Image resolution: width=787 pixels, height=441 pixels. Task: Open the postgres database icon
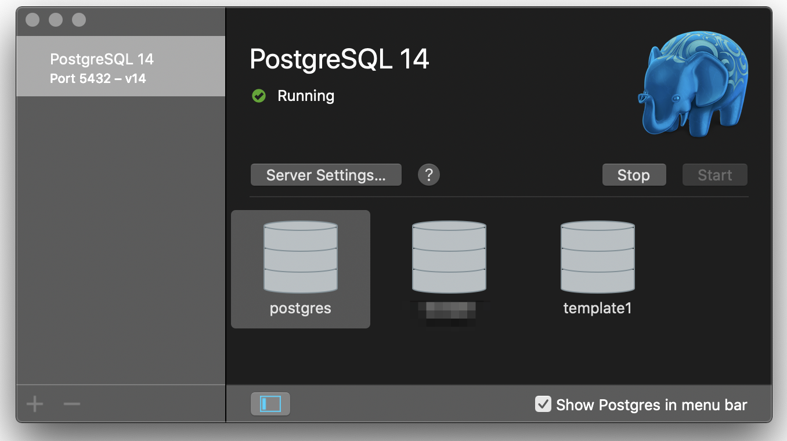point(301,257)
